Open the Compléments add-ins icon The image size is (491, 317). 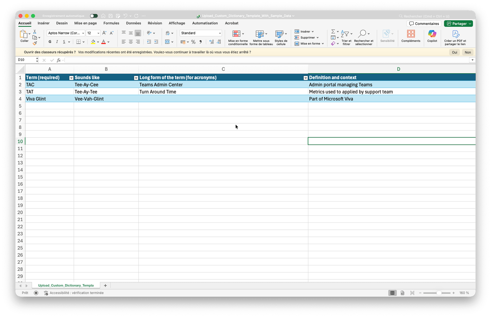tap(411, 34)
